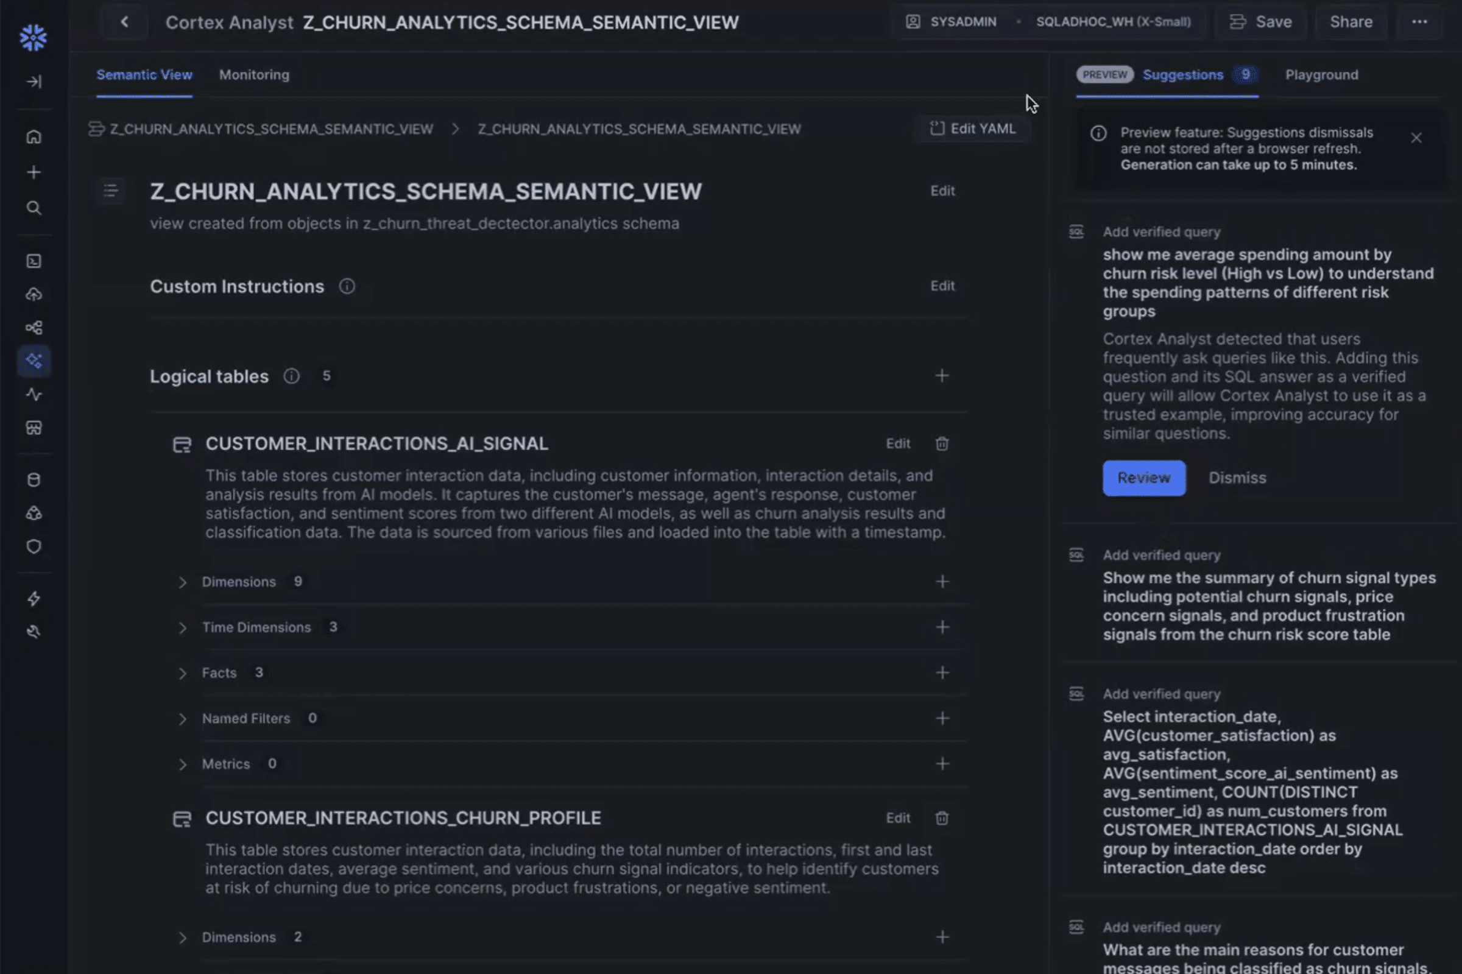
Task: Open the cloud upload ingestion icon
Action: 34,294
